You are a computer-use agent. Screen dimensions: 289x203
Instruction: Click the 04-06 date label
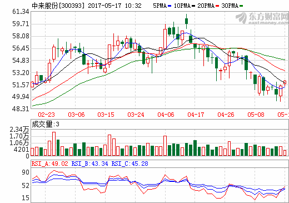(x=166, y=115)
